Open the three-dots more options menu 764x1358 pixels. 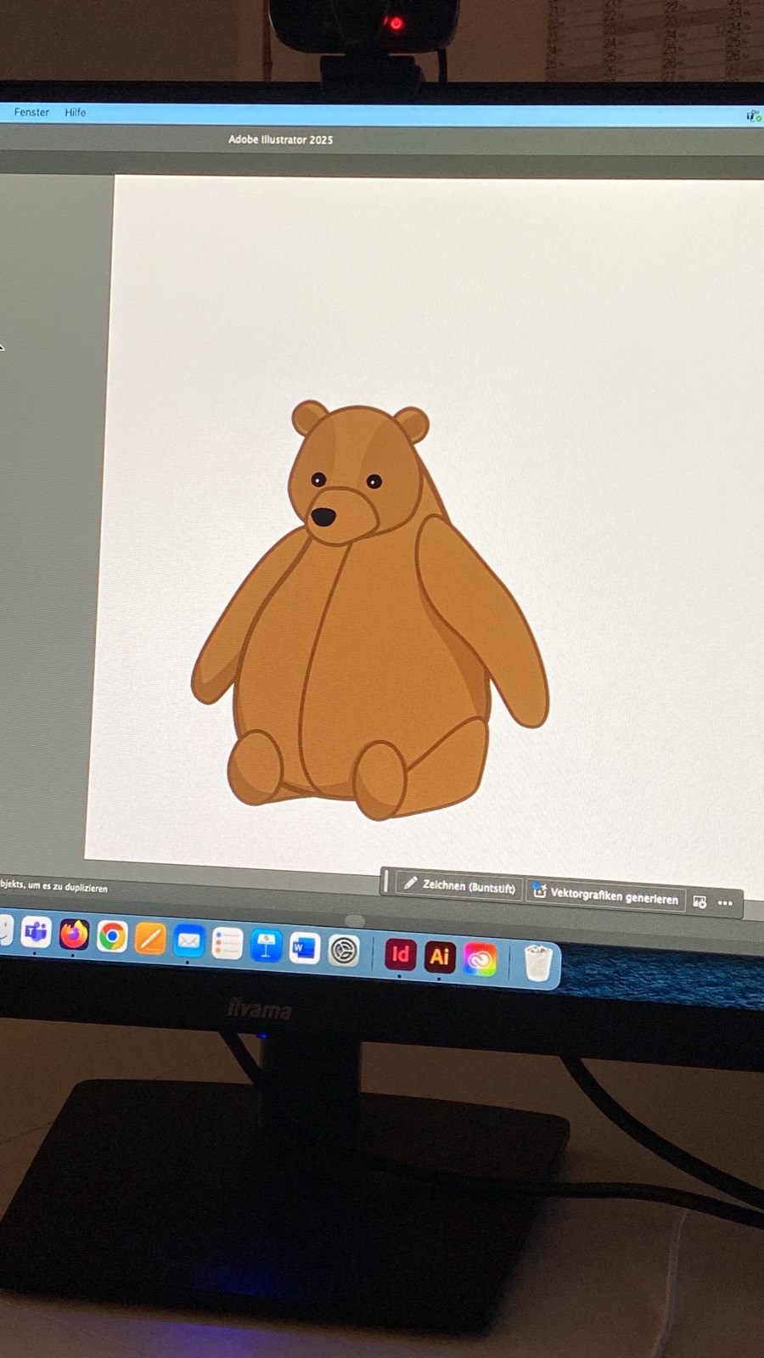pos(725,903)
